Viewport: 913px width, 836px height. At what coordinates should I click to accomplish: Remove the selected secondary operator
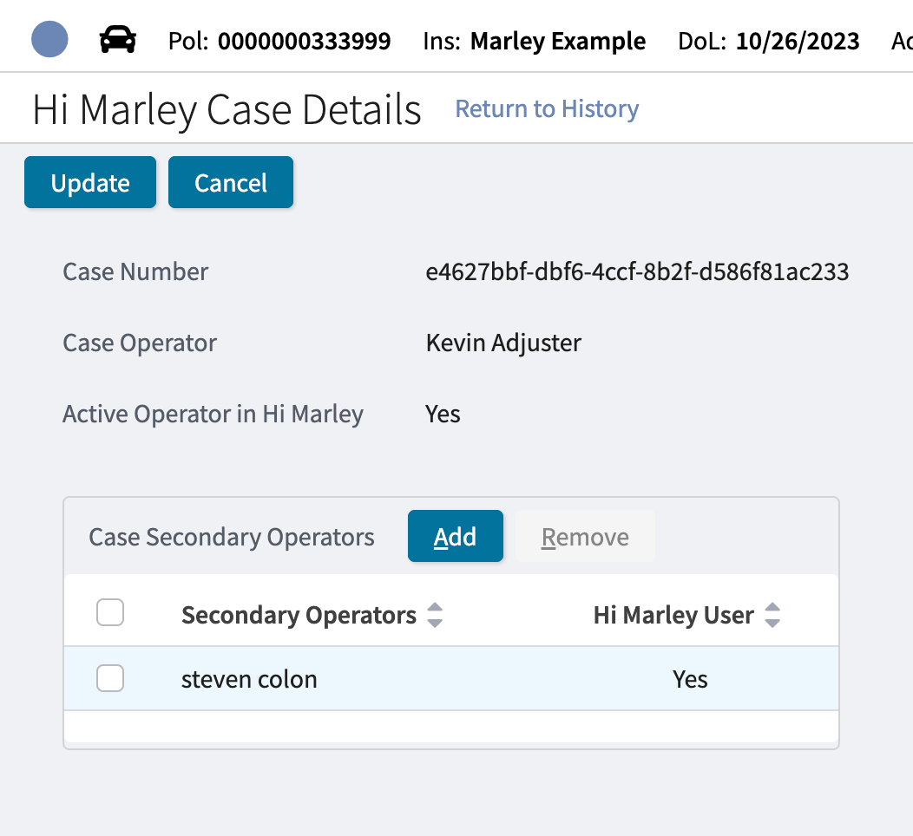(x=584, y=536)
